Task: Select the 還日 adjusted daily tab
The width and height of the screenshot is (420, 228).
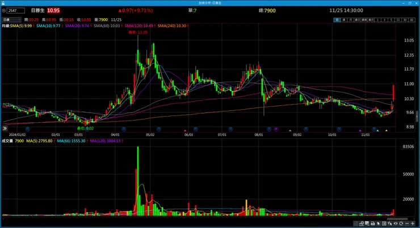Action: point(358,20)
